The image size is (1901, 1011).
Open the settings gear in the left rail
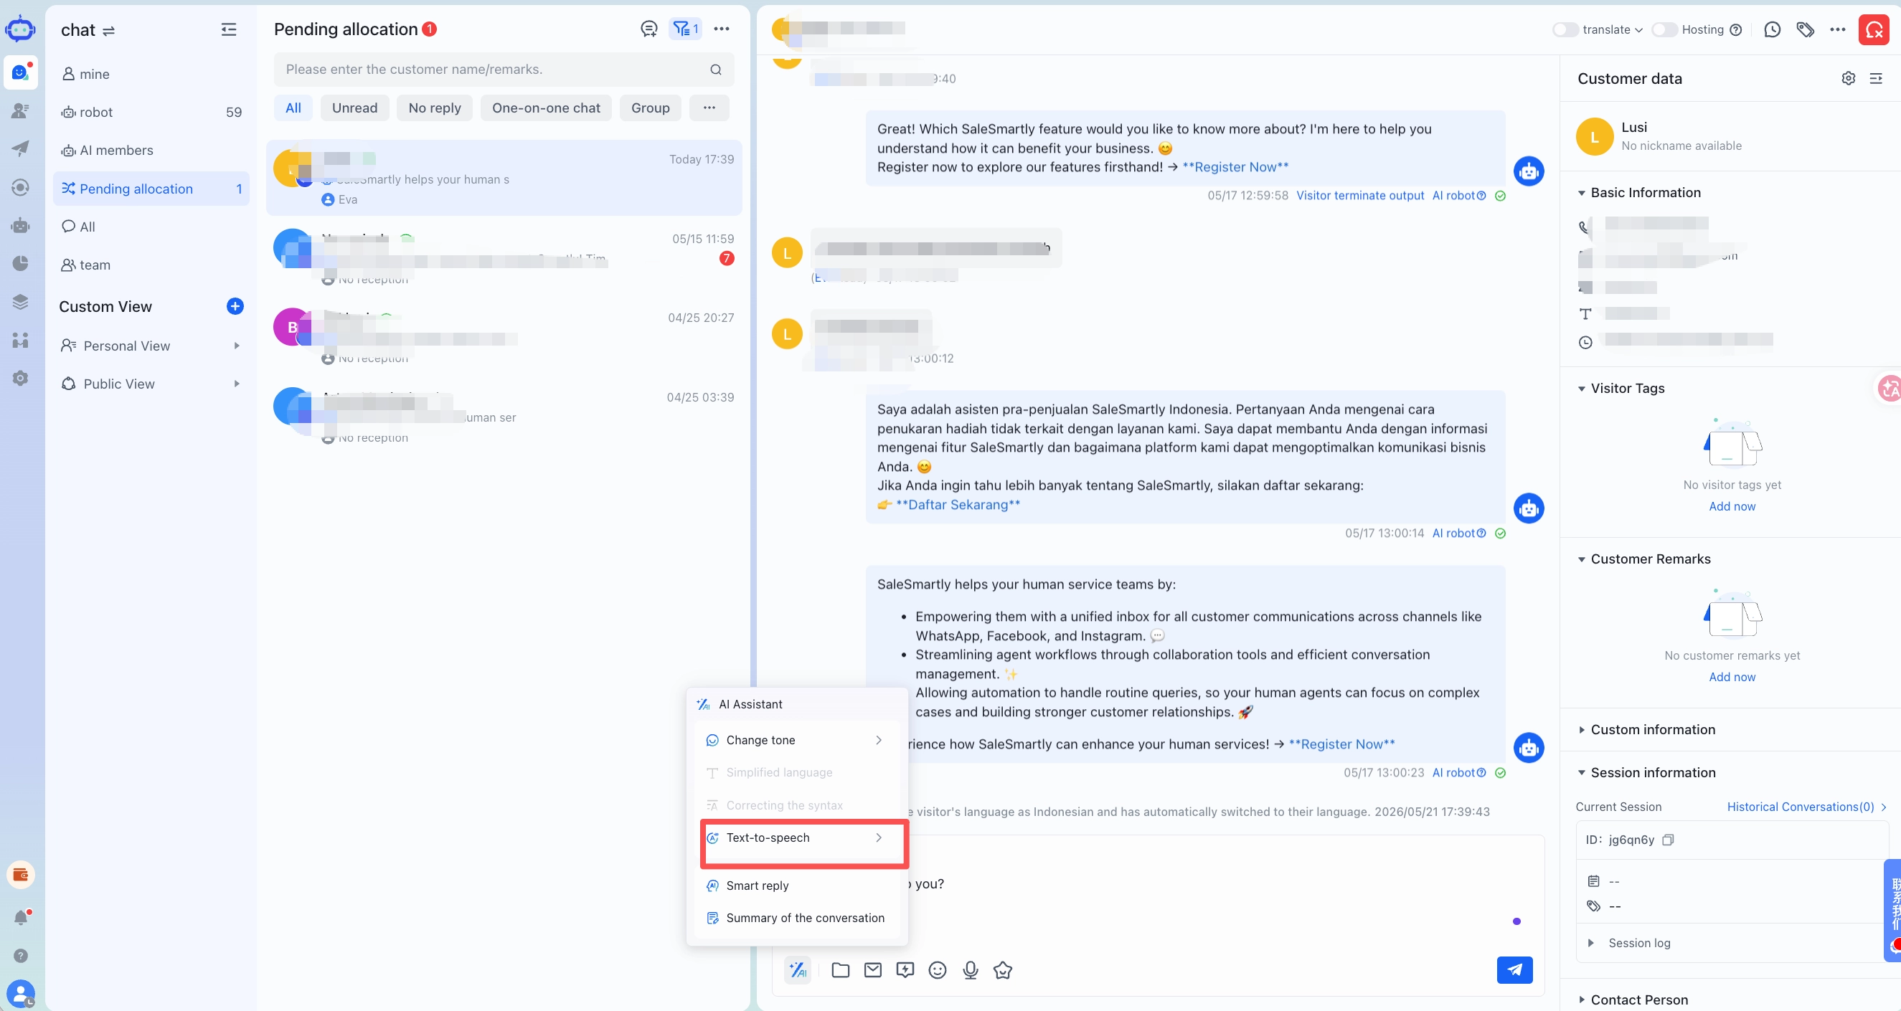[x=21, y=378]
